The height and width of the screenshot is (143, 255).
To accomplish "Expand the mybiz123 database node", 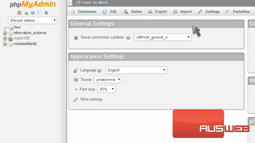I will (5, 39).
